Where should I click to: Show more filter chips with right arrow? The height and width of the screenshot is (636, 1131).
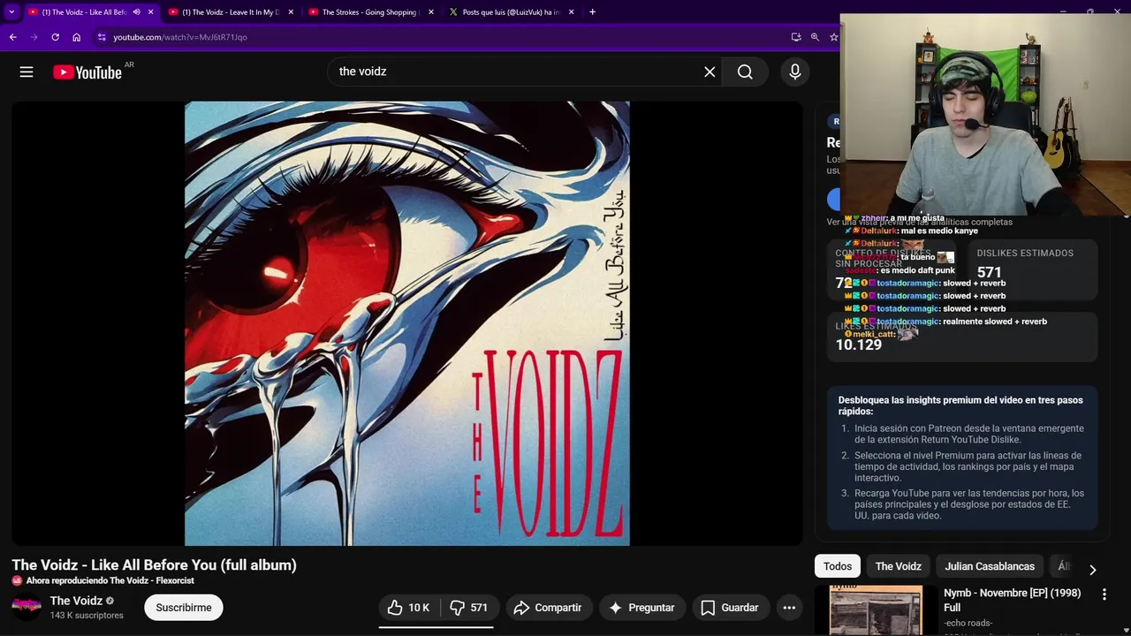(1092, 570)
